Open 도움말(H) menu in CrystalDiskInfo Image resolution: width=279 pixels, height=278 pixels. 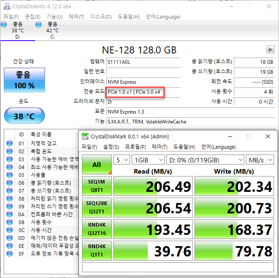point(129,17)
